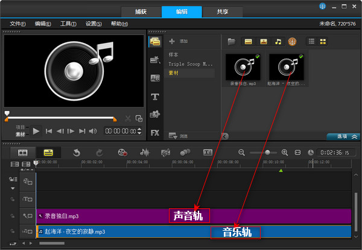
Task: Open the 浏览 browse dropdown
Action: pyautogui.click(x=178, y=136)
